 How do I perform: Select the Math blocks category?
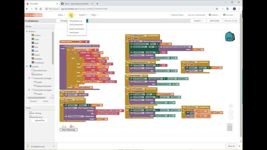[x=35, y=43]
